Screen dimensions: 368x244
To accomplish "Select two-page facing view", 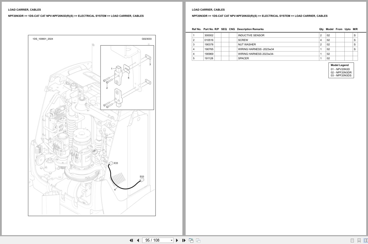I will [366, 240].
